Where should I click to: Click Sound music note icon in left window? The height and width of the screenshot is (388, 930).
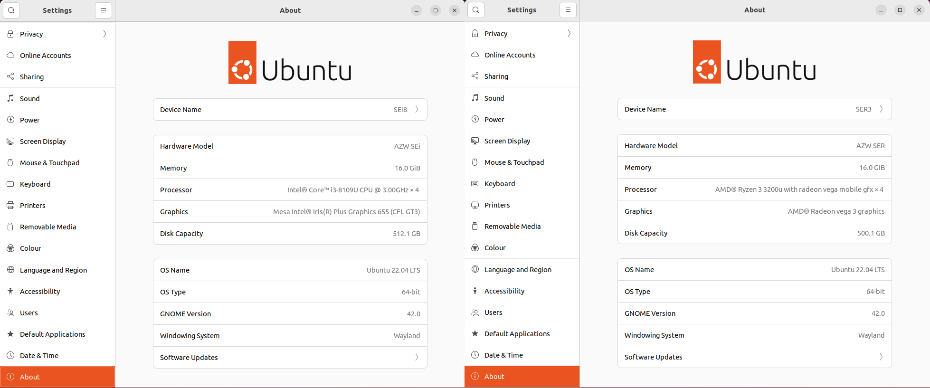(10, 98)
